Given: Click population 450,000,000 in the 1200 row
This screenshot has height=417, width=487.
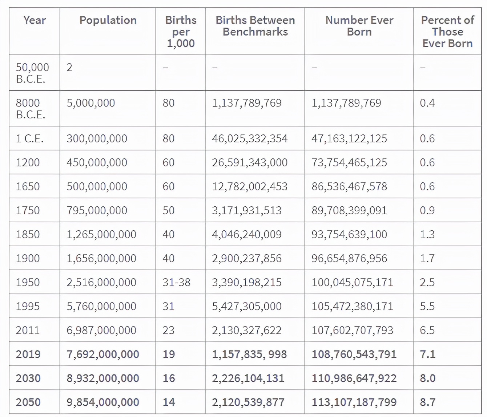Looking at the screenshot, I should [97, 162].
